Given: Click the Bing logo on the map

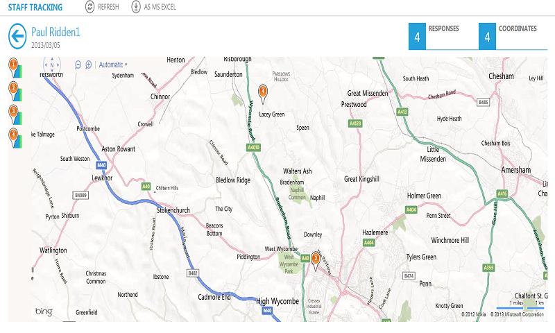Looking at the screenshot, I should (44, 311).
